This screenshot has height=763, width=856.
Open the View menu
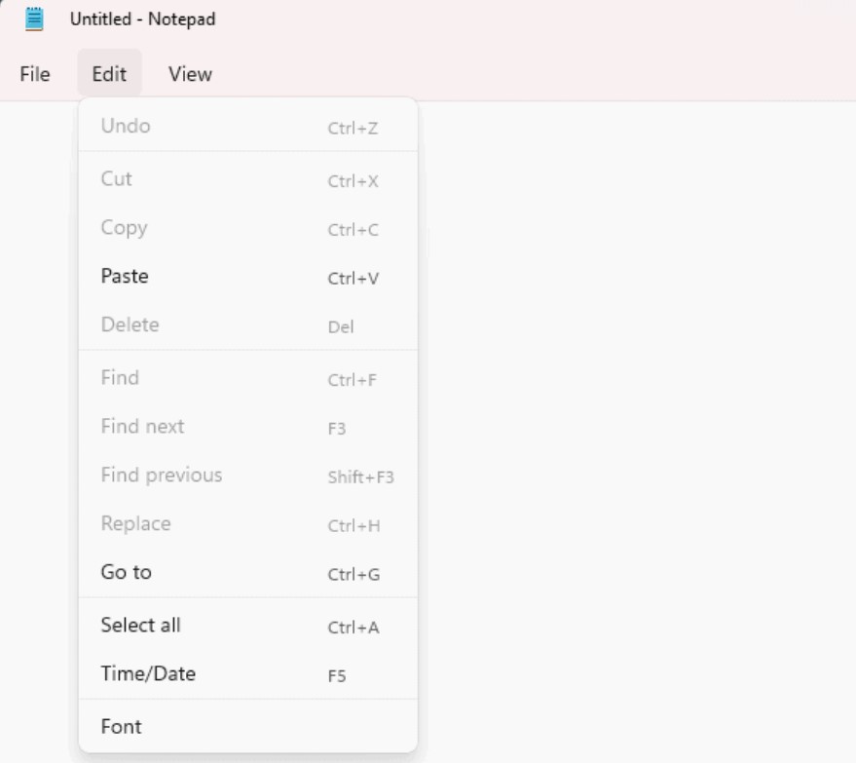(190, 74)
